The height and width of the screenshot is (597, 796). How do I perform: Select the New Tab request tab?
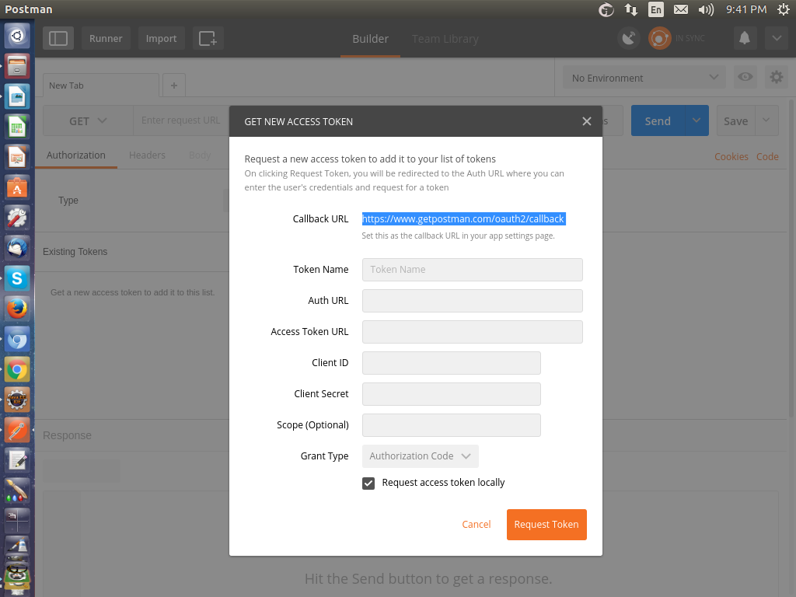[x=101, y=86]
